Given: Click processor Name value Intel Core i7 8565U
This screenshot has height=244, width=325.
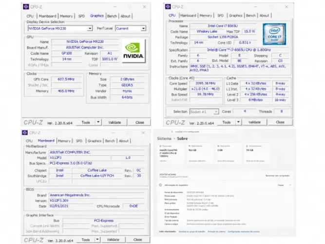Looking at the screenshot, I should pos(223,26).
